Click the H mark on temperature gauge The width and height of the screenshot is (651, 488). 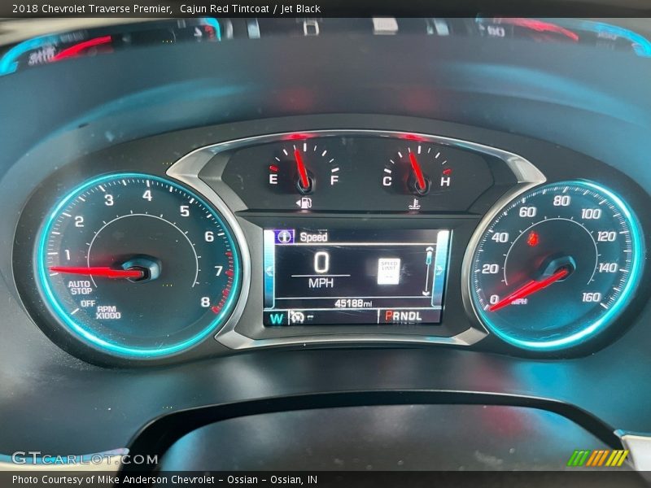[x=445, y=181]
